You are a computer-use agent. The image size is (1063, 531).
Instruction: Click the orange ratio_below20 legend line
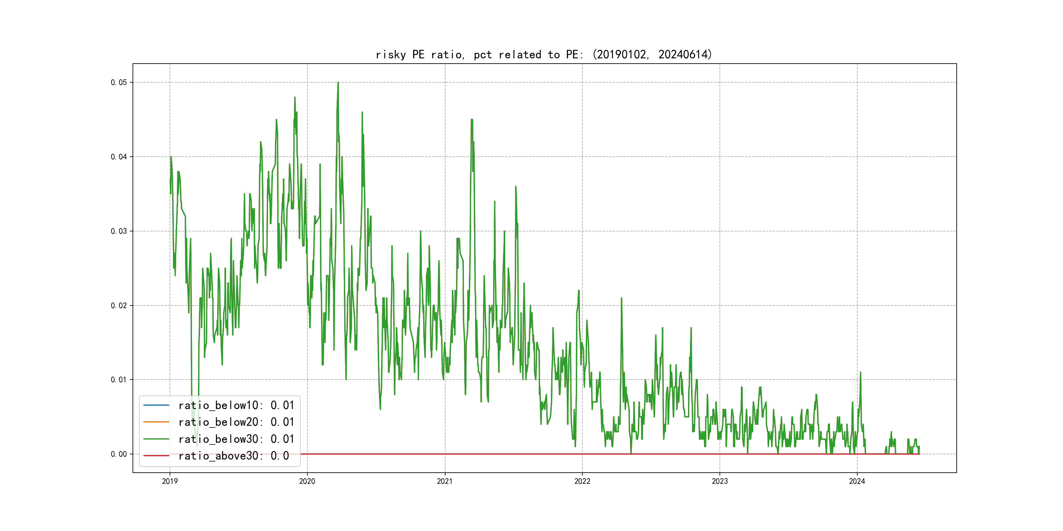pos(156,422)
